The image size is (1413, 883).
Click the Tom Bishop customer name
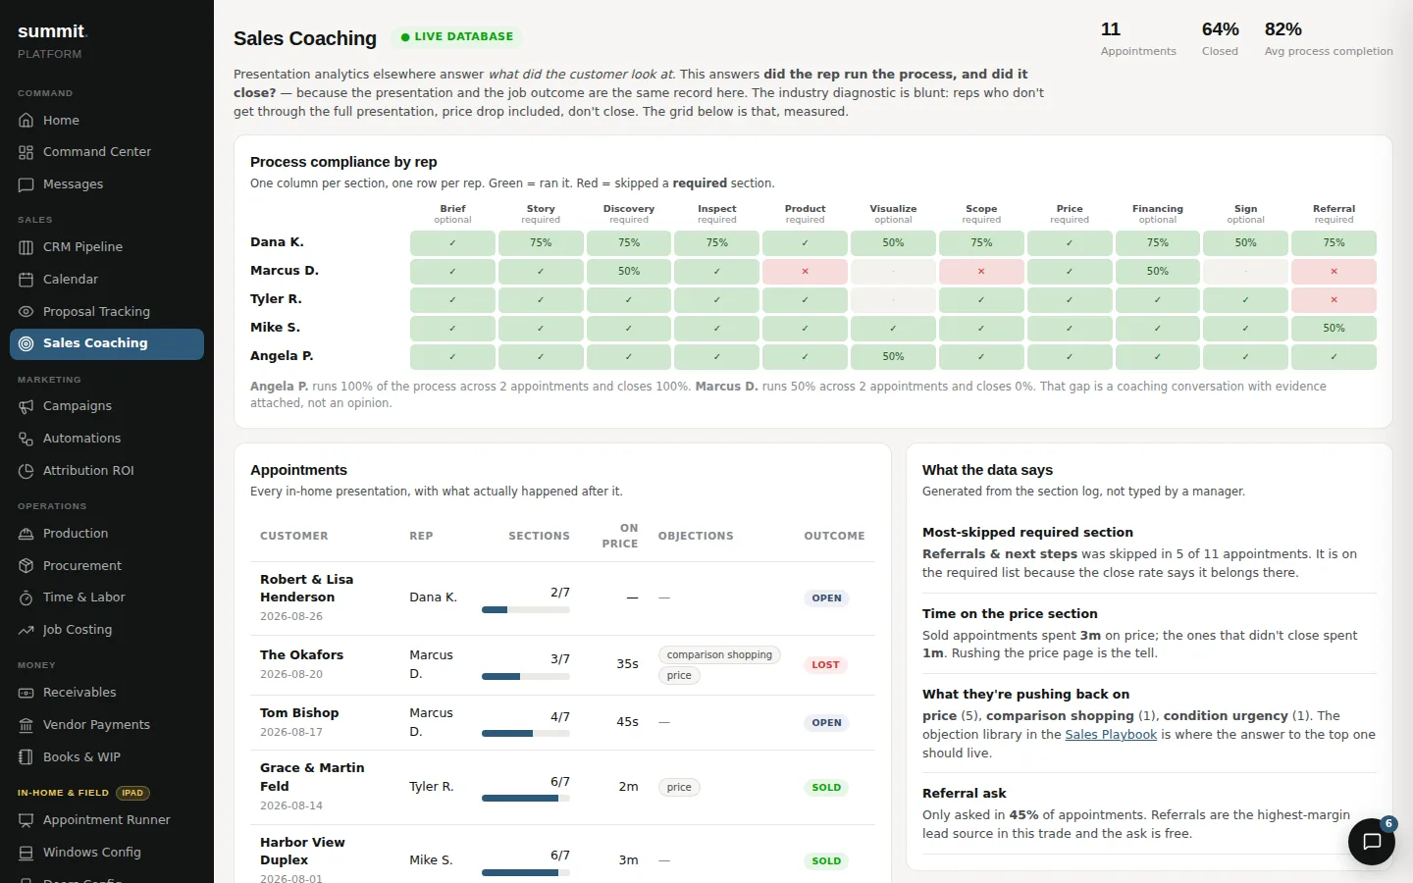click(x=299, y=713)
